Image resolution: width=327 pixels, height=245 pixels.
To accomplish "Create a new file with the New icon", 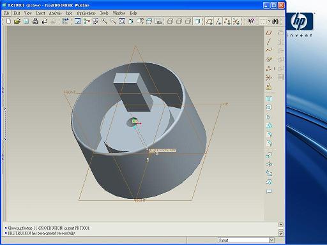I will coord(8,21).
